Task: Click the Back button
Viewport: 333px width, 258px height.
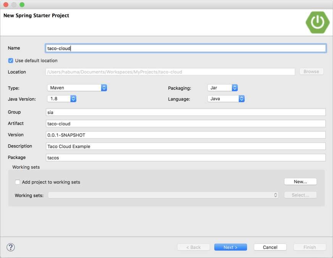Action: point(194,247)
